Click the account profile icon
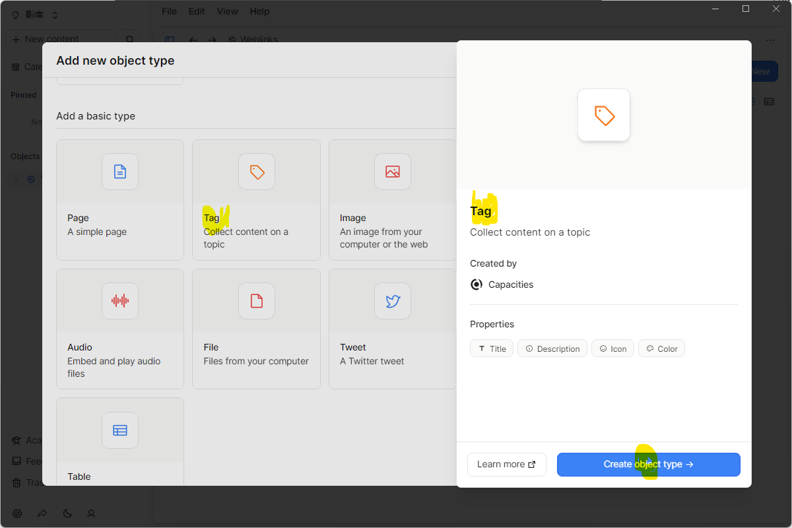792x528 pixels. tap(92, 513)
